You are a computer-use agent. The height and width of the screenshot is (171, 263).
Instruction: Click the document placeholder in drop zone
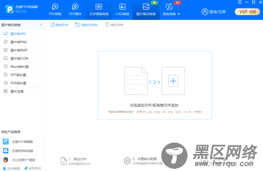136,81
